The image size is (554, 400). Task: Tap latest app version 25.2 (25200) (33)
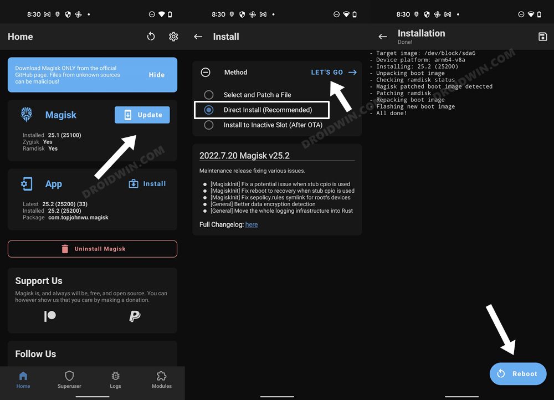[x=65, y=204]
